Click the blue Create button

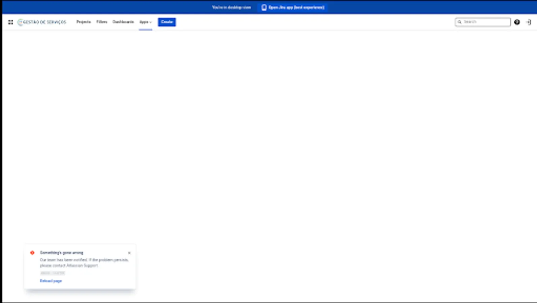click(167, 22)
